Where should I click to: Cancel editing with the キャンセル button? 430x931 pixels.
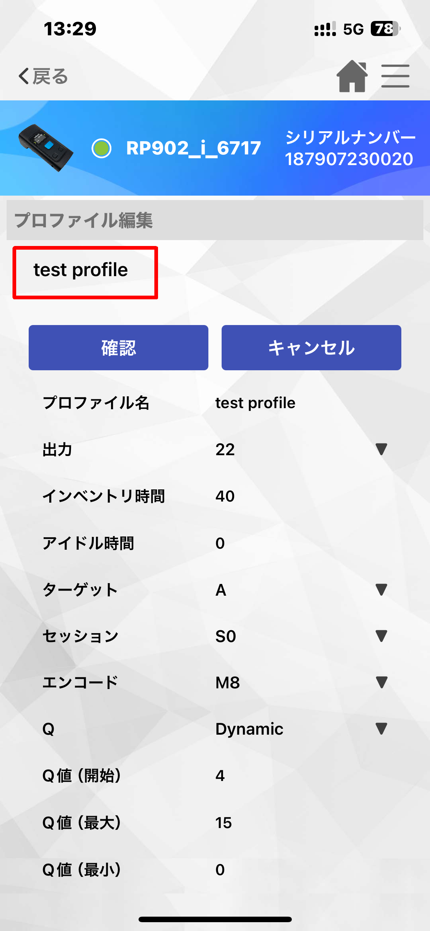(311, 347)
